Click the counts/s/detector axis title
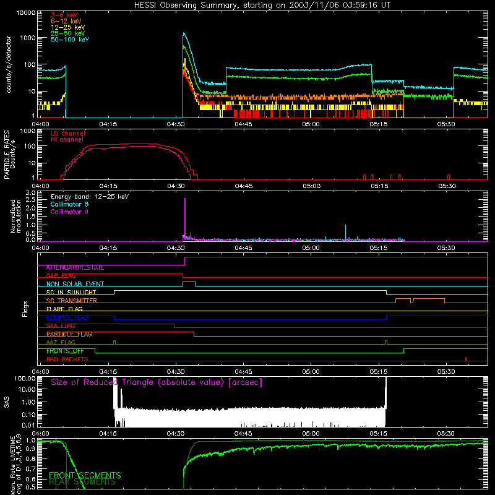495x495 pixels. pos(9,64)
